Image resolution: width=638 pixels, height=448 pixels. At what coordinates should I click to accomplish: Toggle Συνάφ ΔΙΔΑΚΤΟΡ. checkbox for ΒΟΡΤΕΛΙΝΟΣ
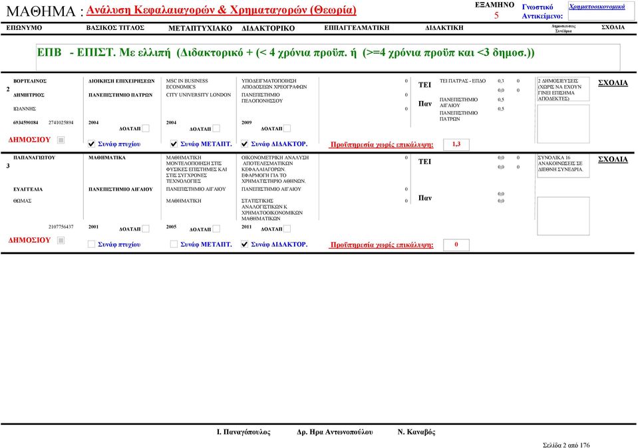pos(245,144)
